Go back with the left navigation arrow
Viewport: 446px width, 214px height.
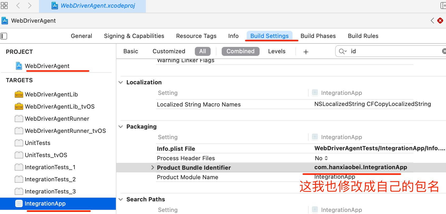pos(18,6)
